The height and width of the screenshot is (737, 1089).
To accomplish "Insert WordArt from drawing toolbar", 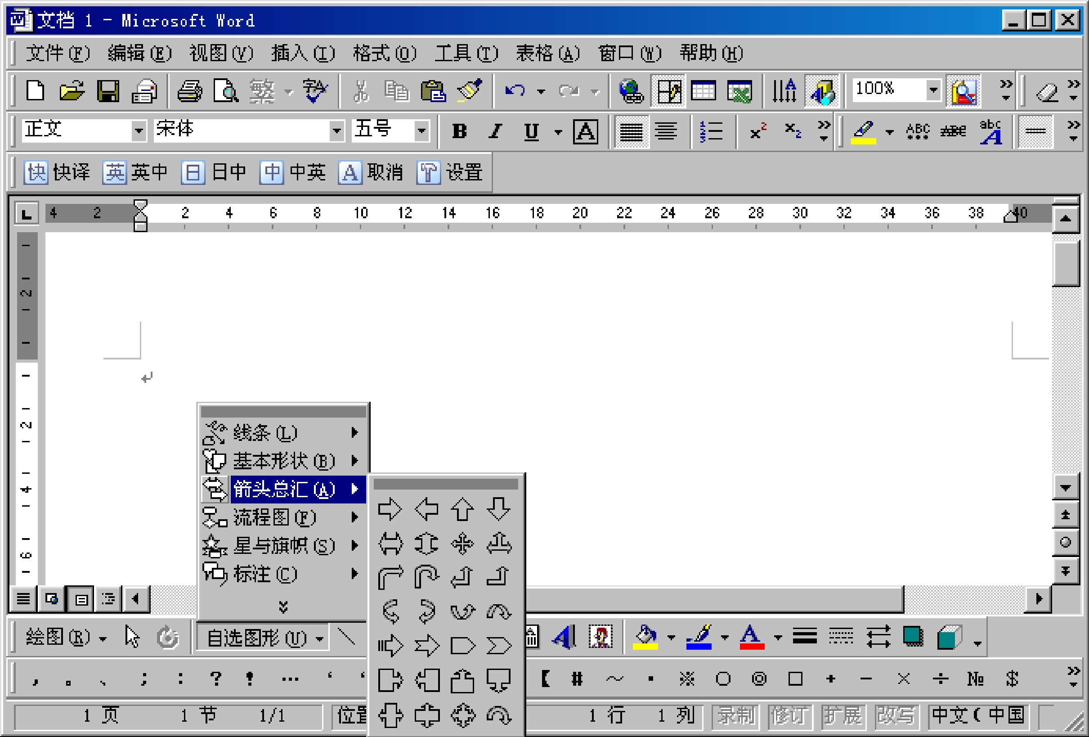I will click(x=565, y=637).
